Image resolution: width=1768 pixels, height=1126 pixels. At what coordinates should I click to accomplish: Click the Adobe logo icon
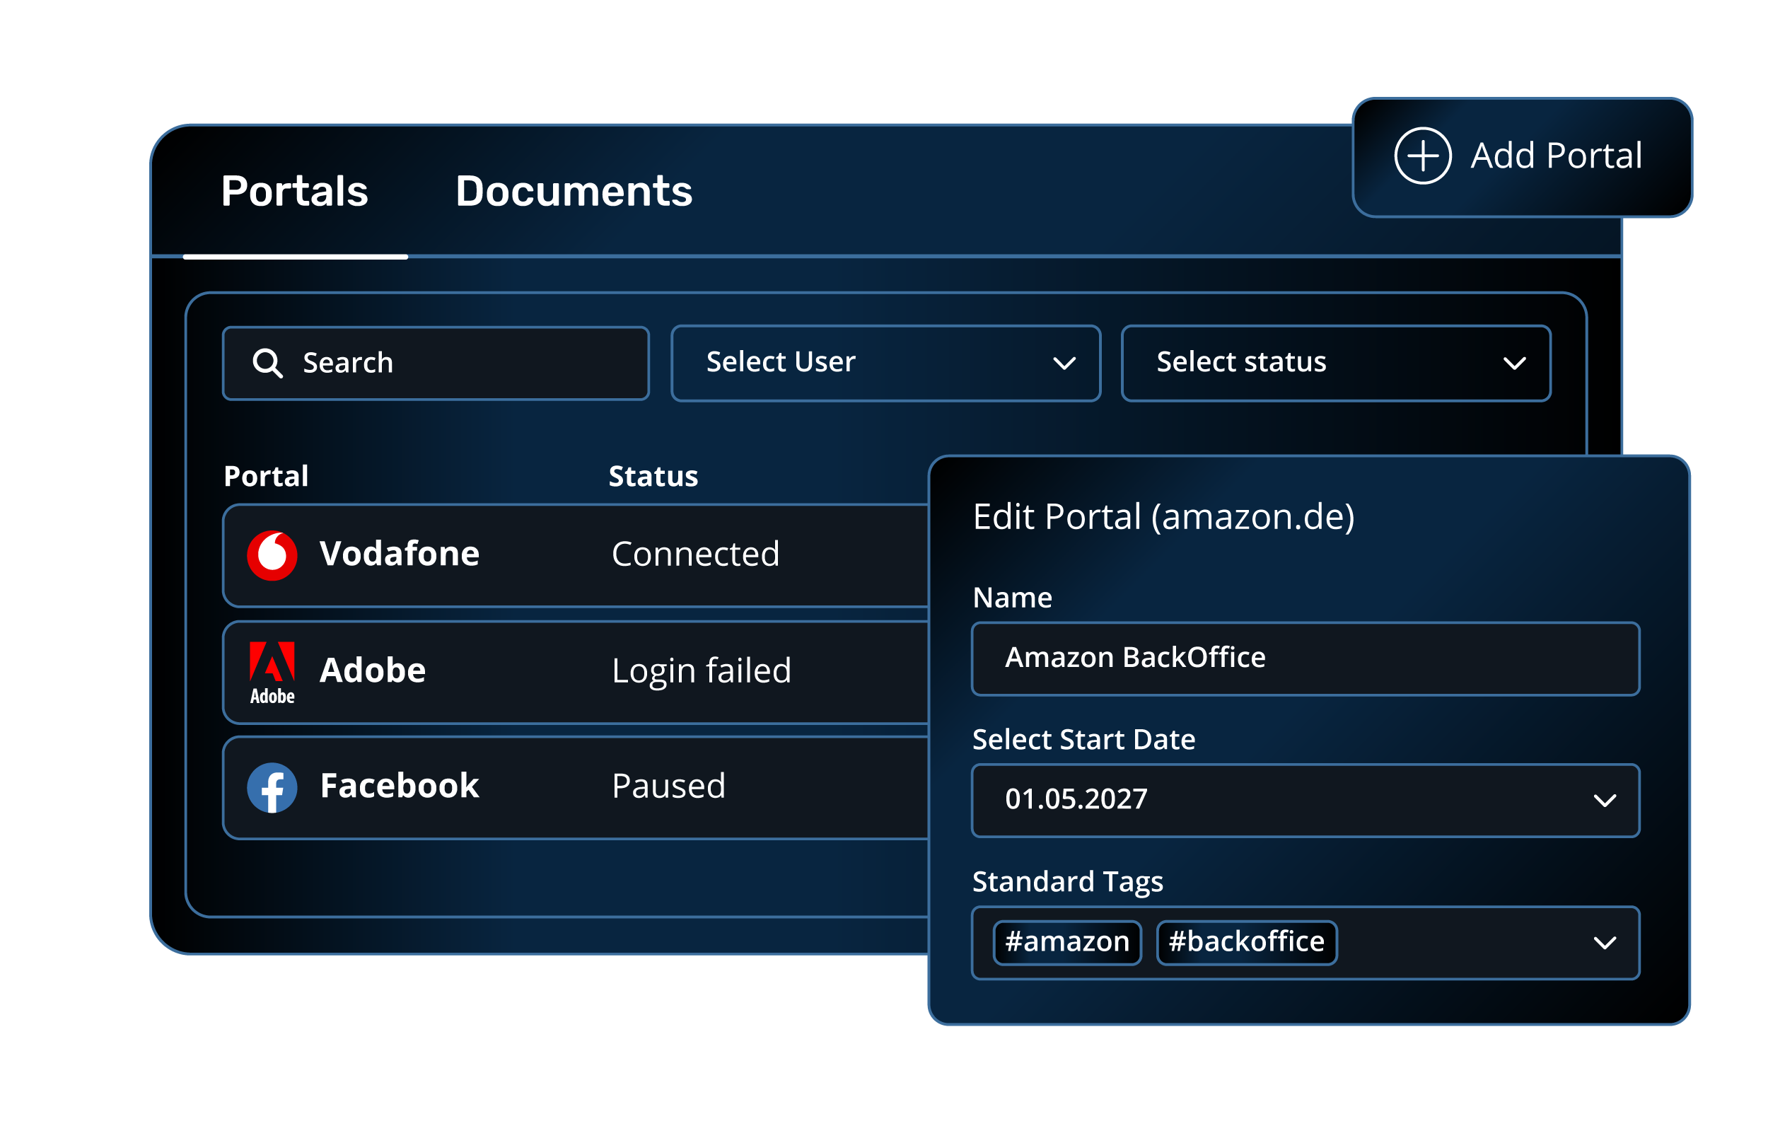pyautogui.click(x=272, y=673)
